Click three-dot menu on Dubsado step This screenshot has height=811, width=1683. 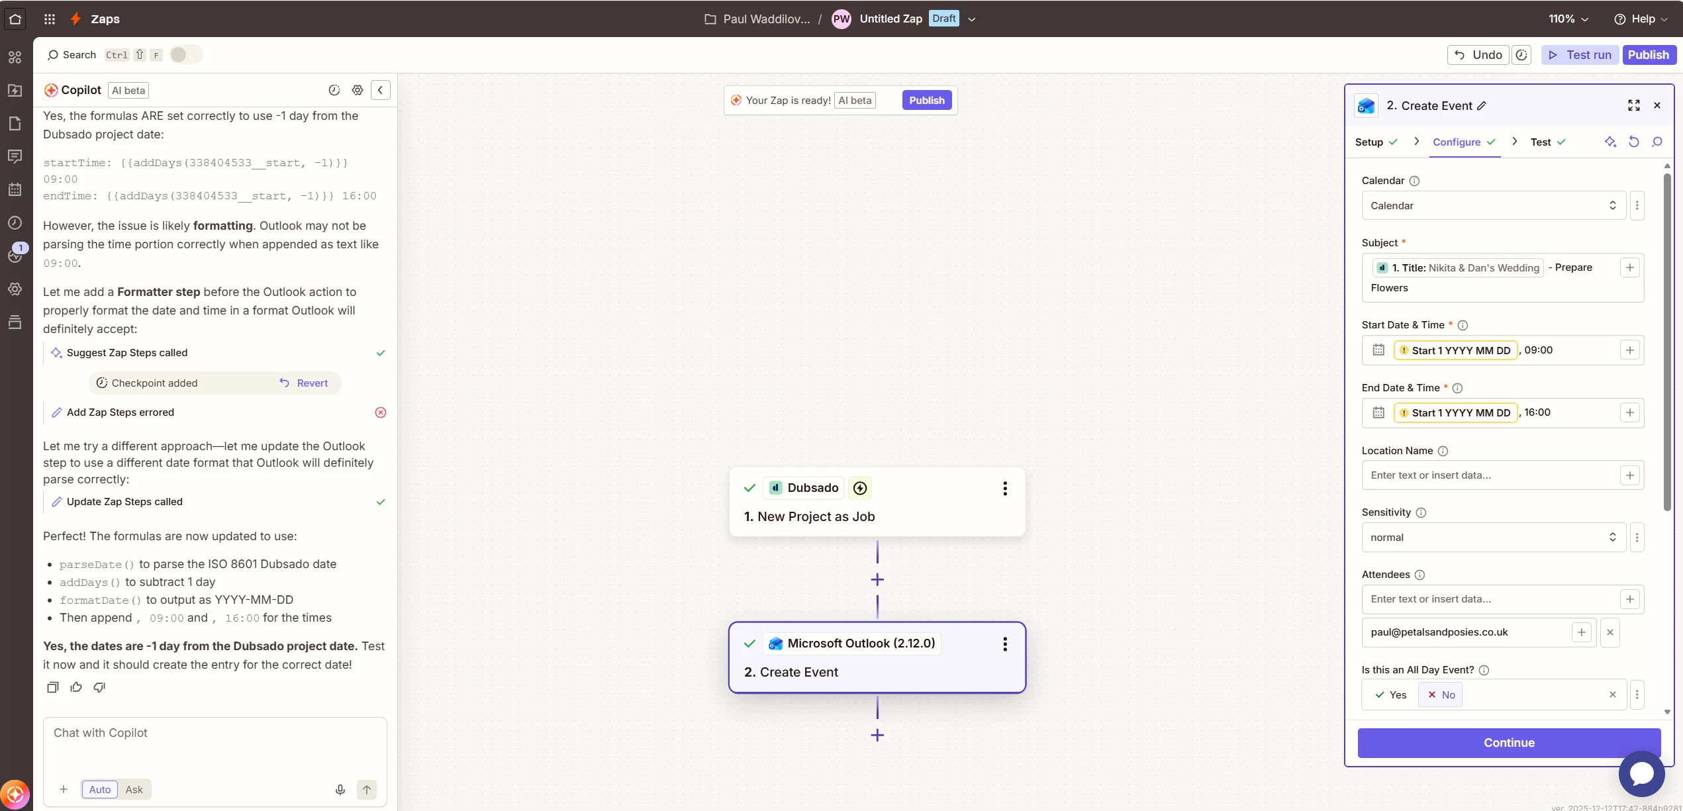1004,489
